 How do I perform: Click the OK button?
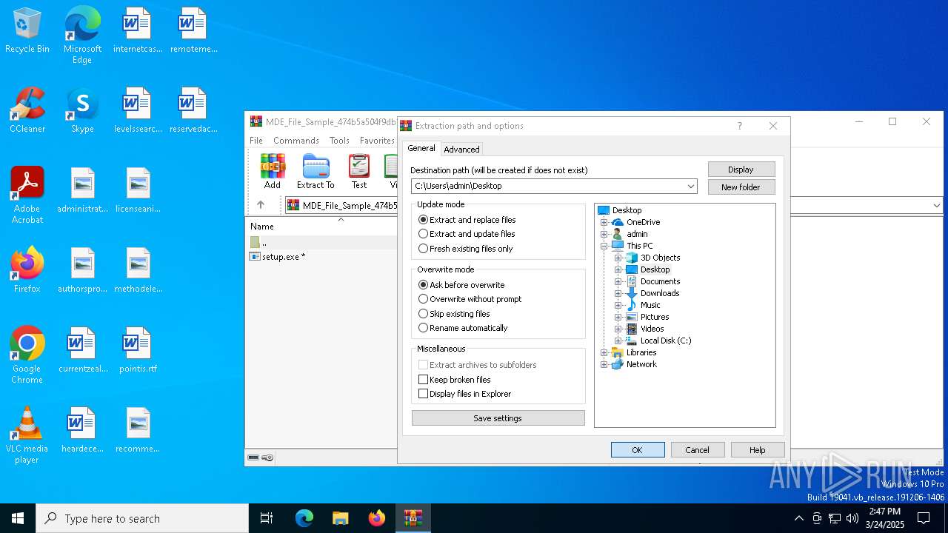click(x=638, y=449)
